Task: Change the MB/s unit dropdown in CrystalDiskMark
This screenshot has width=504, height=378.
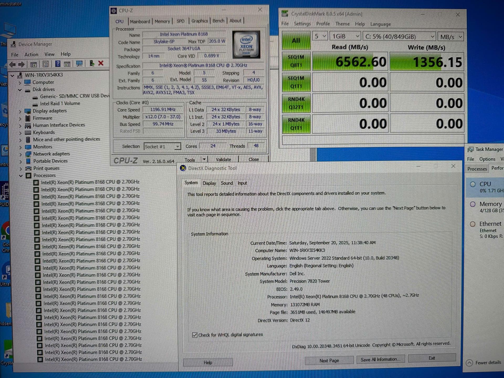Action: [x=450, y=36]
